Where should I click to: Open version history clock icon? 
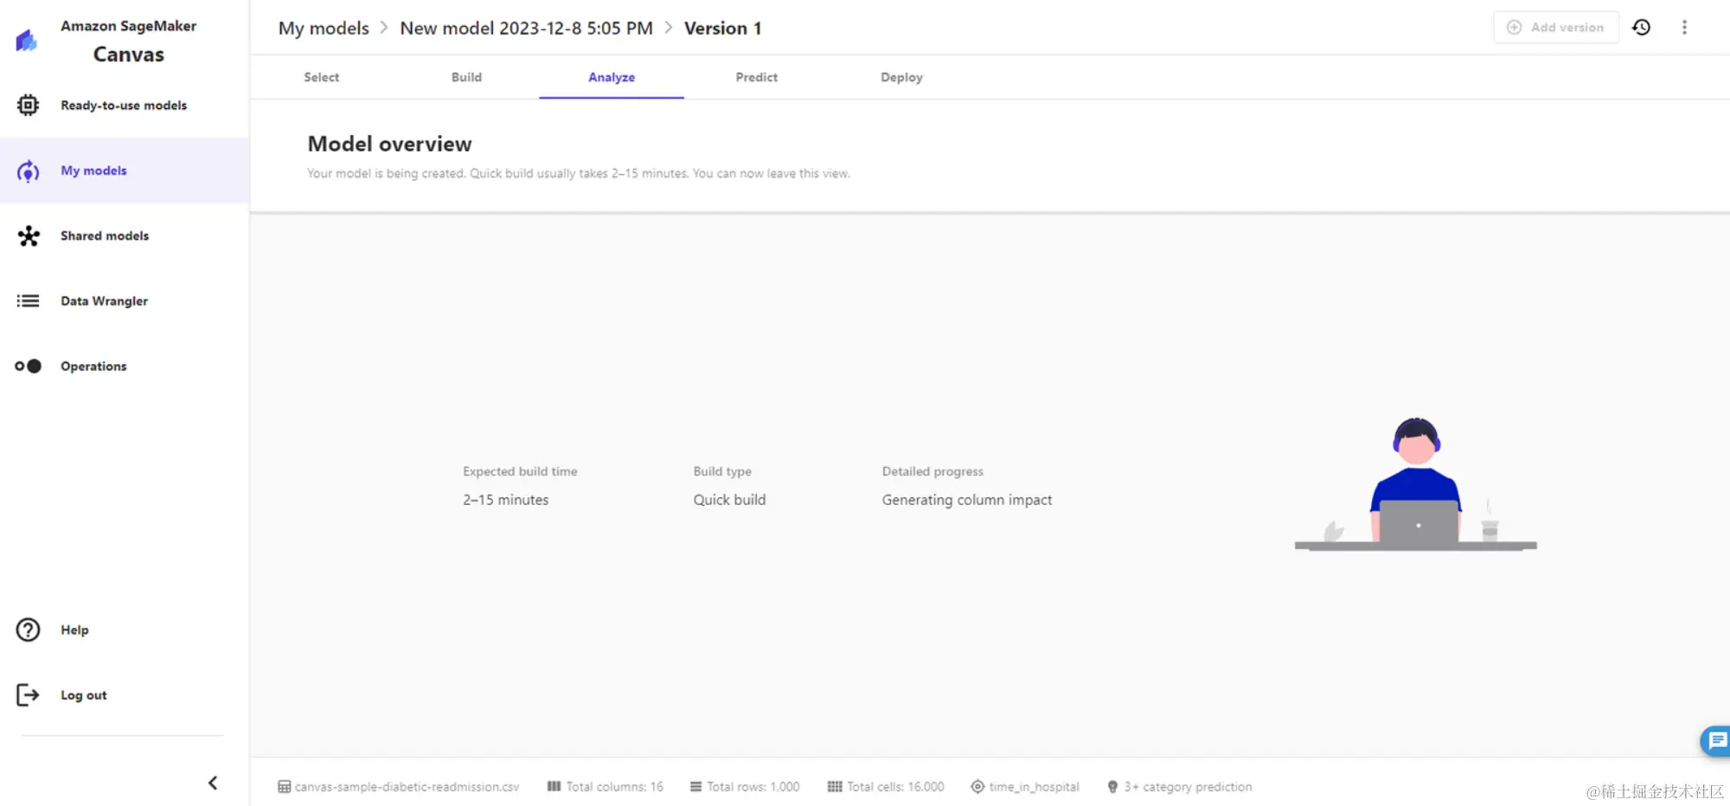(1641, 28)
